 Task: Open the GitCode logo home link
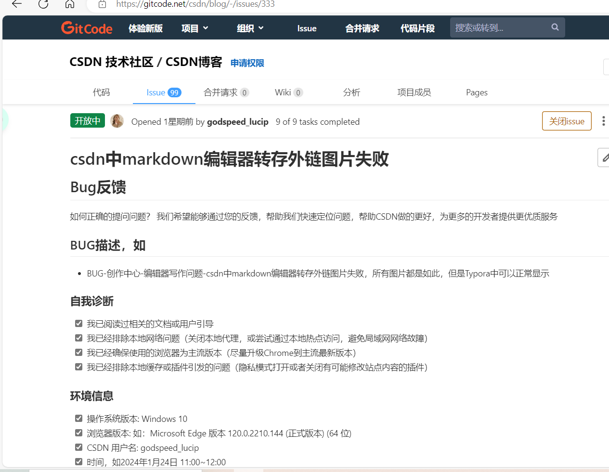click(x=87, y=28)
